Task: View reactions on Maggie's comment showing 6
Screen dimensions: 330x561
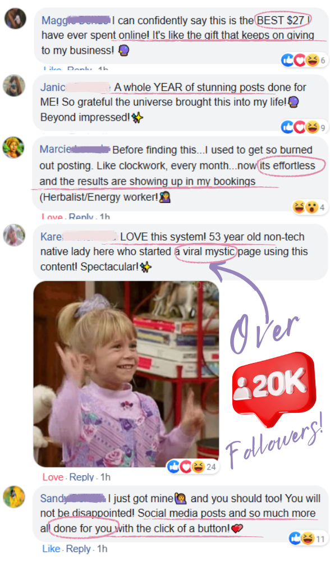Action: [x=304, y=60]
